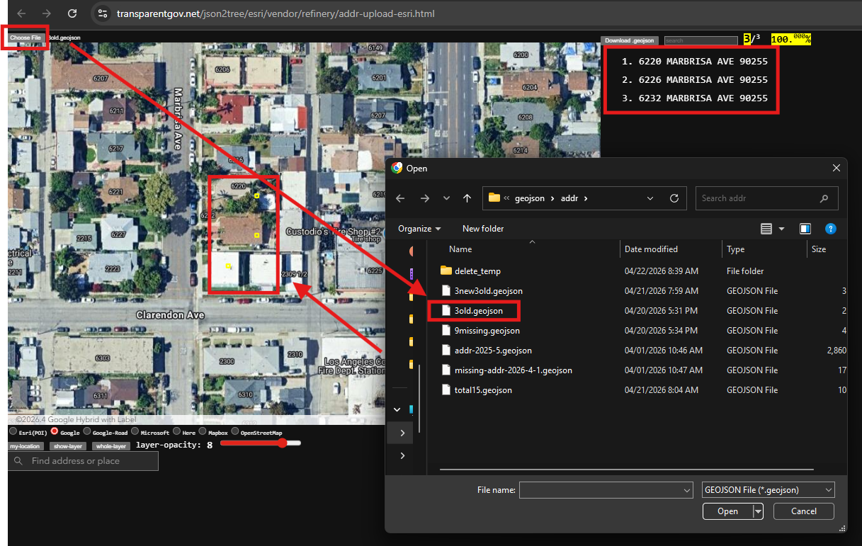
Task: Sort files by Date modified column
Action: point(651,249)
